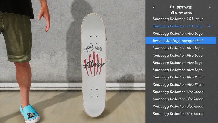
Task: Click the blue slip-on shoe with panda graphic
Action: [x=30, y=114]
